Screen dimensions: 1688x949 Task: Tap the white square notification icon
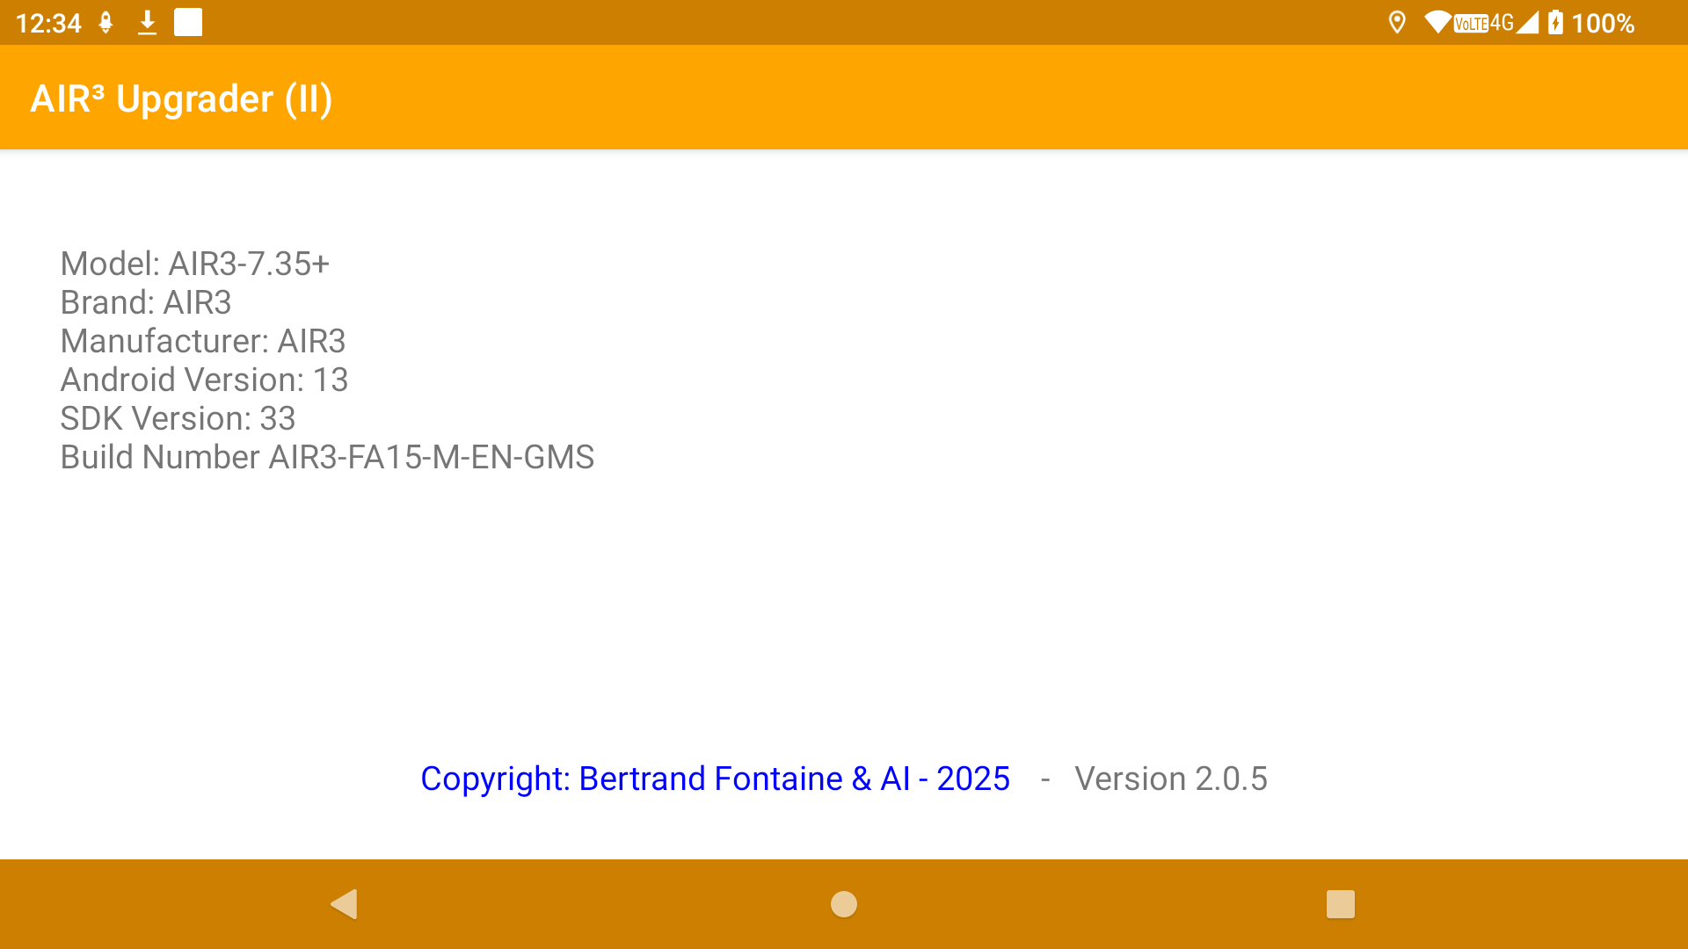click(188, 23)
